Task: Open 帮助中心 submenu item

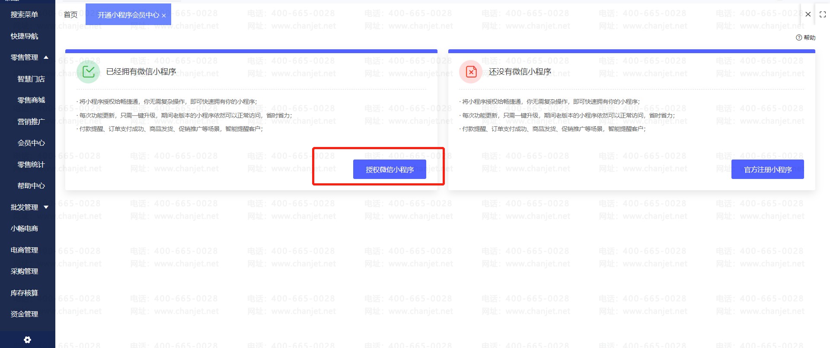Action: [x=31, y=186]
